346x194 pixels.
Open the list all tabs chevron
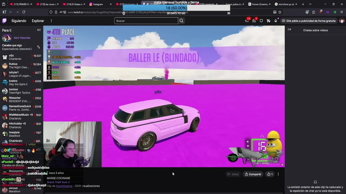[310, 4]
